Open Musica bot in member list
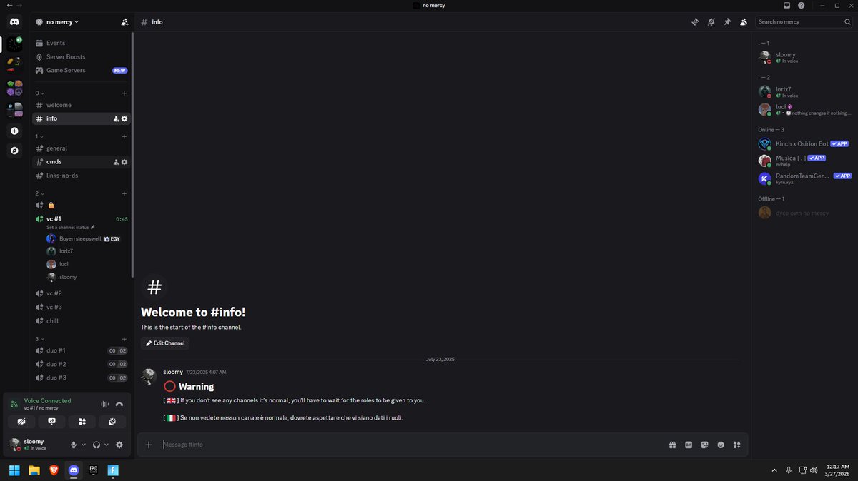858x481 pixels. click(804, 161)
